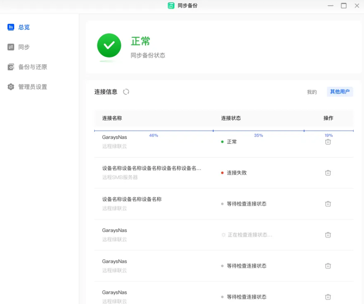Open 管理员设置 admin settings
Viewport: 364px width, 304px height.
point(27,87)
